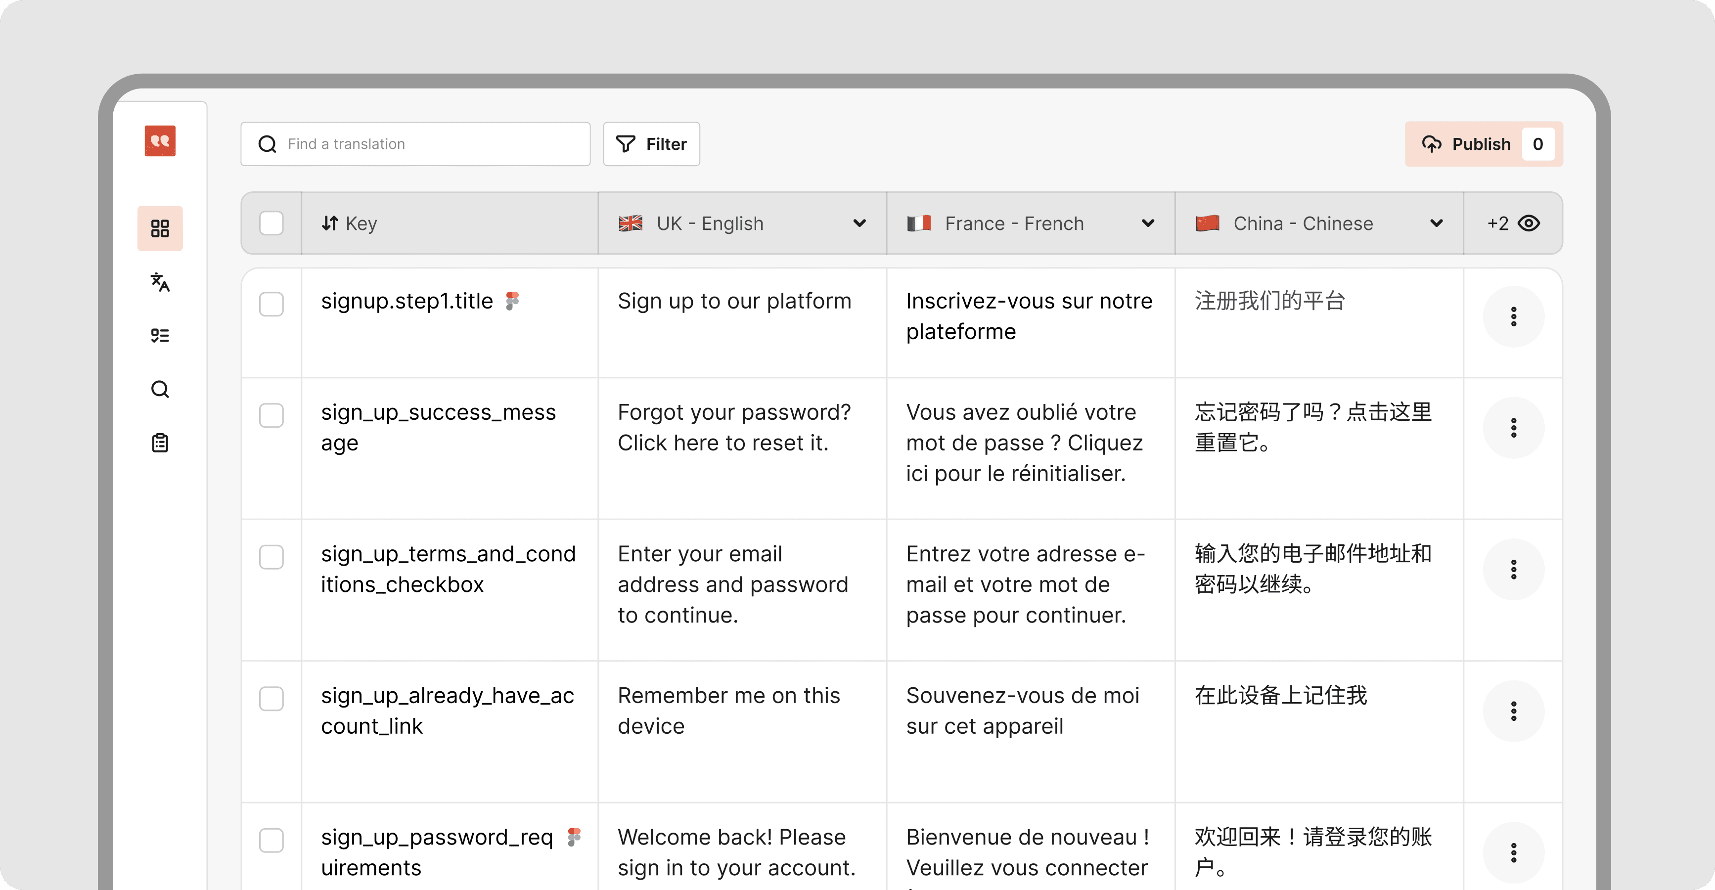Check the signup.step1.title row checkbox
The width and height of the screenshot is (1715, 890).
click(271, 304)
